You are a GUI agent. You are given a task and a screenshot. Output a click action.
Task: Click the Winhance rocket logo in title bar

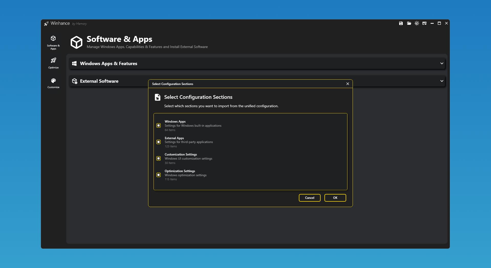[x=46, y=23]
